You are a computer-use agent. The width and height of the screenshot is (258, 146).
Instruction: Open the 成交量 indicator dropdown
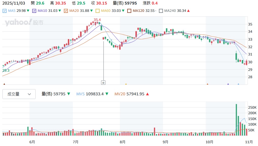tap(19, 94)
